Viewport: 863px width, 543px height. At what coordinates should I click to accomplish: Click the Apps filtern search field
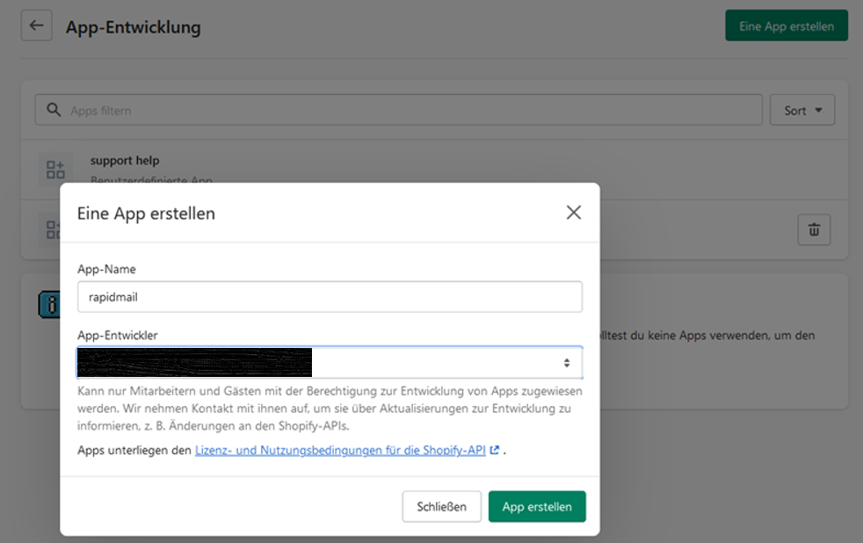click(x=413, y=111)
